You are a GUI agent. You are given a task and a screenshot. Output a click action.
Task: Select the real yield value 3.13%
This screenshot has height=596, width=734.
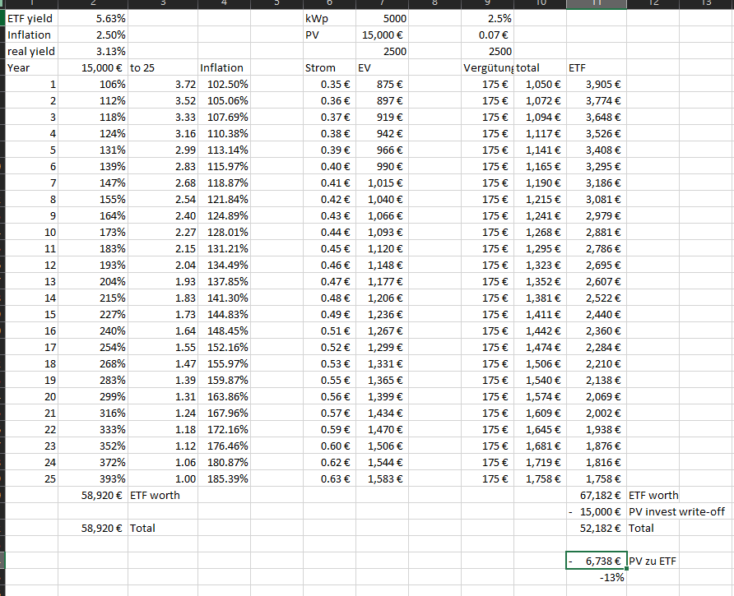[98, 51]
